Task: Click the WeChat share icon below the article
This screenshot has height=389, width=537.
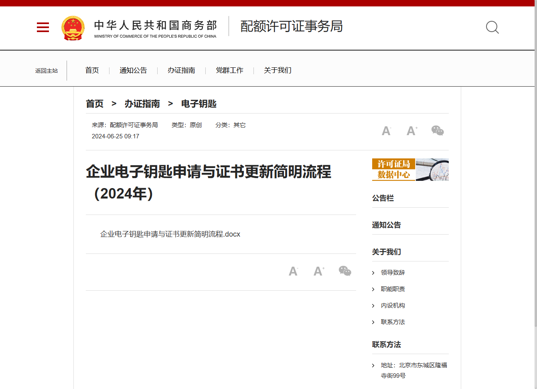Action: 345,271
